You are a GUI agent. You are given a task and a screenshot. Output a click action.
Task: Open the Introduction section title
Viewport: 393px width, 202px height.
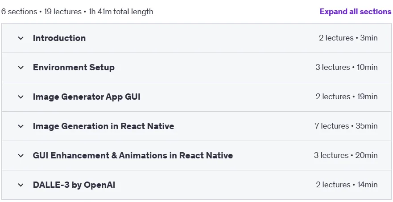click(59, 38)
